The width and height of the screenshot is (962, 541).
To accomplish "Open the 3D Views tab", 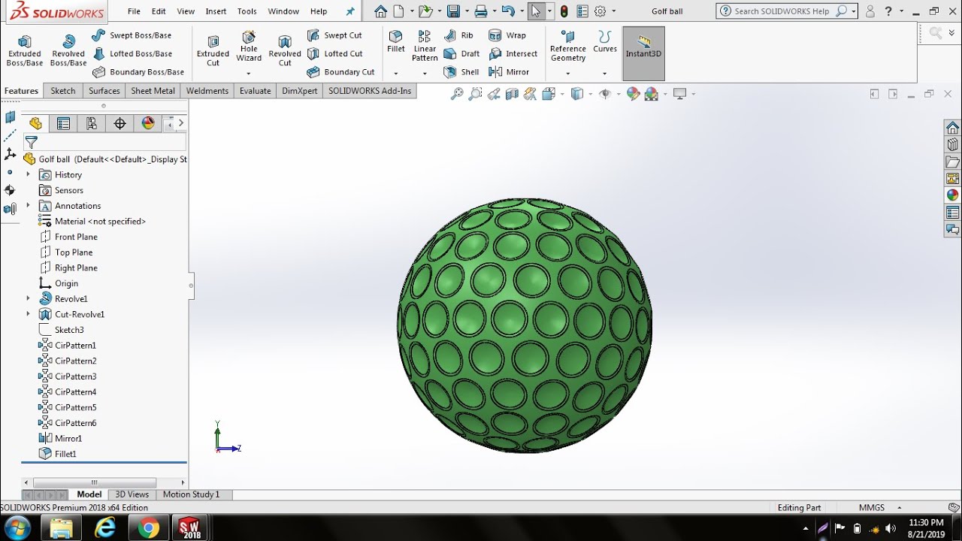I will point(132,494).
